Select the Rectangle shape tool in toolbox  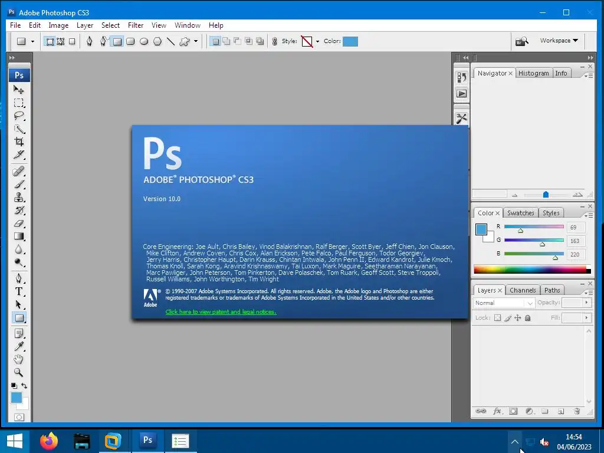(x=19, y=318)
